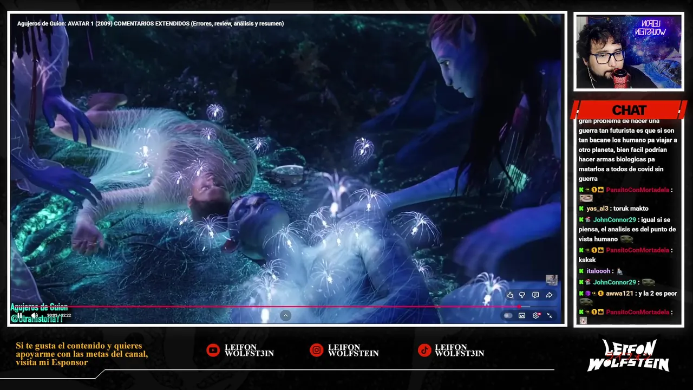Image resolution: width=693 pixels, height=390 pixels.
Task: Select username awwa121 in chat
Action: (618, 294)
